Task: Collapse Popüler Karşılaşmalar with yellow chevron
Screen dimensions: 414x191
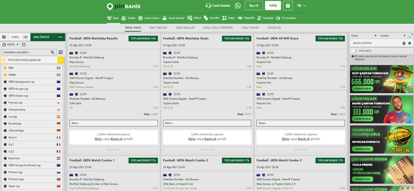Action: [61, 60]
